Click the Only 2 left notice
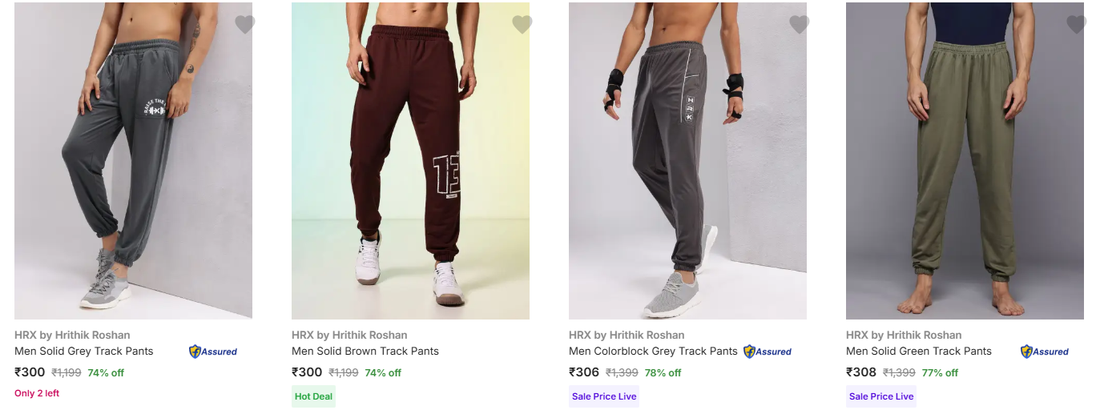Image resolution: width=1096 pixels, height=410 pixels. point(37,393)
